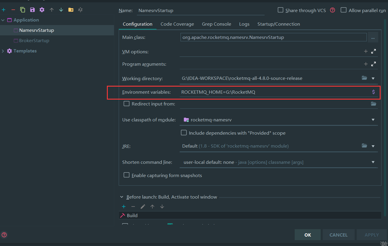
Task: Enable Allow parallel run
Action: pos(343,10)
